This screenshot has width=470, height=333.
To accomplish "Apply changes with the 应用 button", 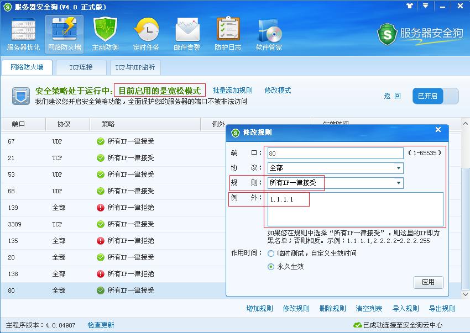I will tap(429, 282).
